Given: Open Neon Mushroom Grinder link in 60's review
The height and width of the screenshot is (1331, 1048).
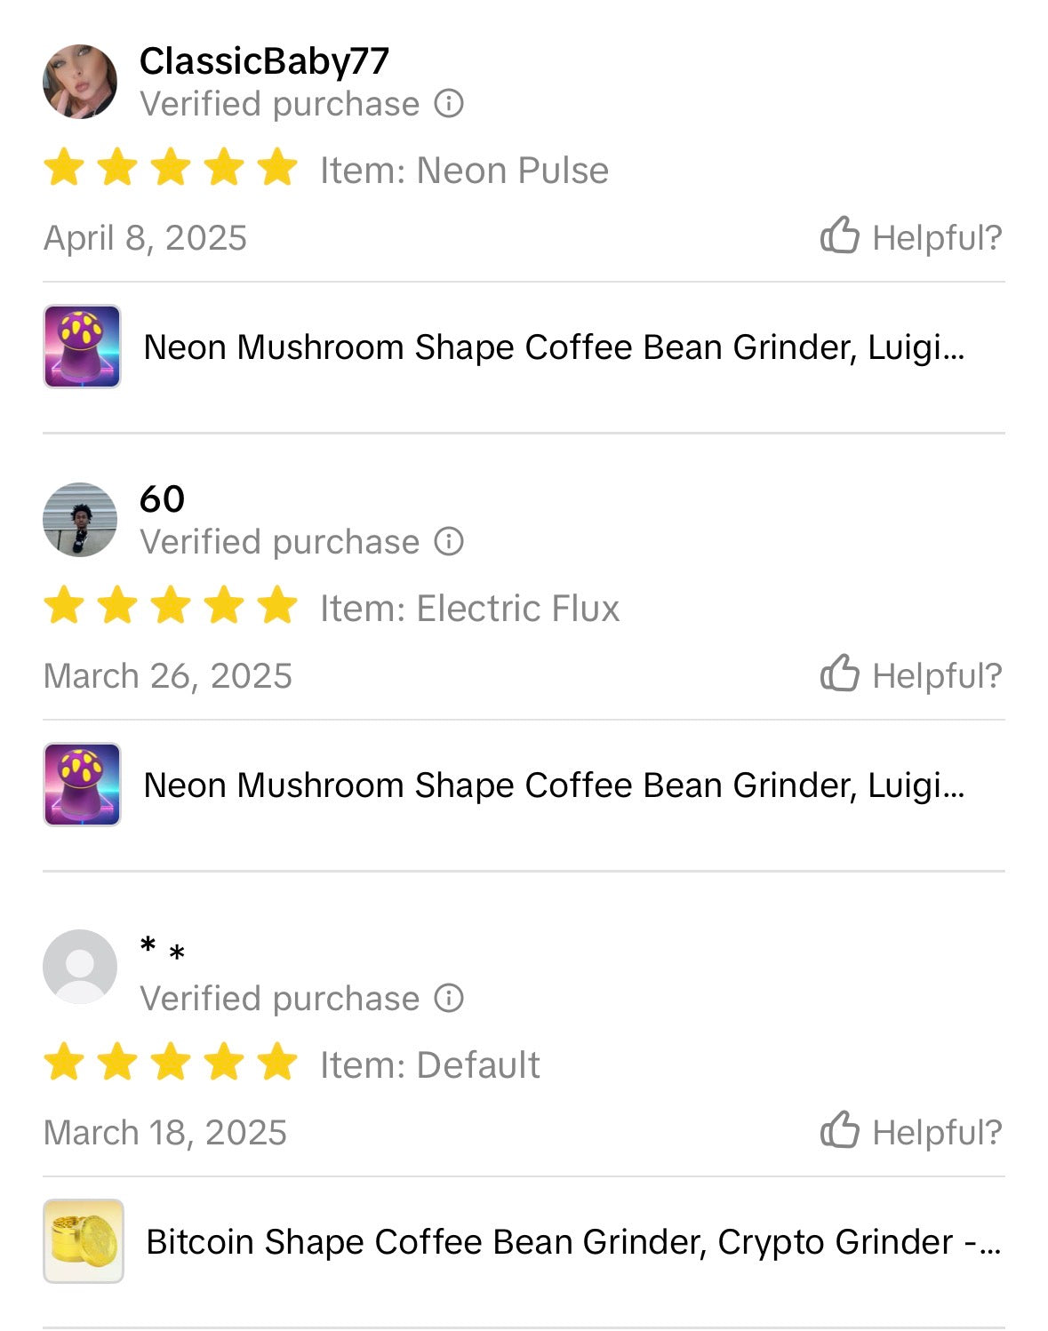Looking at the screenshot, I should (553, 785).
